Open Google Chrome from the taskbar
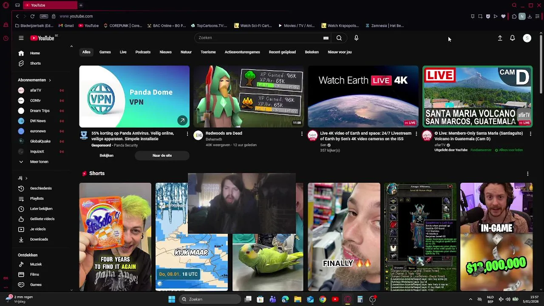 click(x=323, y=299)
